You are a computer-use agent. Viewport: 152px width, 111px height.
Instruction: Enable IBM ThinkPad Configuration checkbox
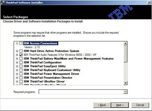(x=21, y=62)
